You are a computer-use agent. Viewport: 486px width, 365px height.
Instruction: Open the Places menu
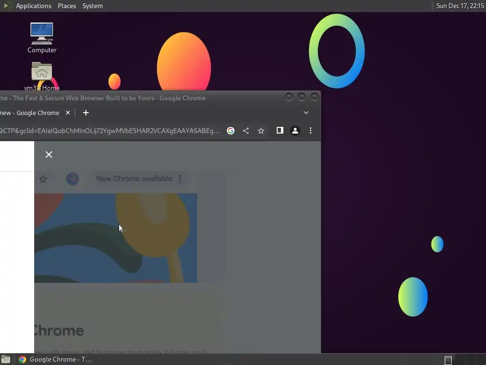[66, 6]
